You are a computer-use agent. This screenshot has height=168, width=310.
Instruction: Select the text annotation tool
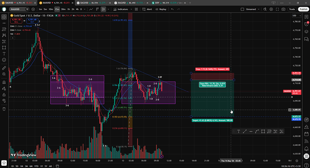[x=4, y=54]
